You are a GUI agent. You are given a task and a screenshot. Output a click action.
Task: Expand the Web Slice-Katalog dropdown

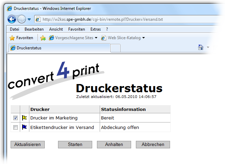[143, 38]
